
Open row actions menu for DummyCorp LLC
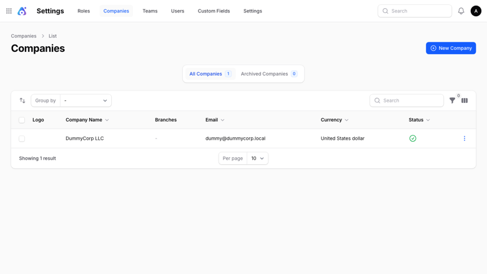(x=465, y=139)
